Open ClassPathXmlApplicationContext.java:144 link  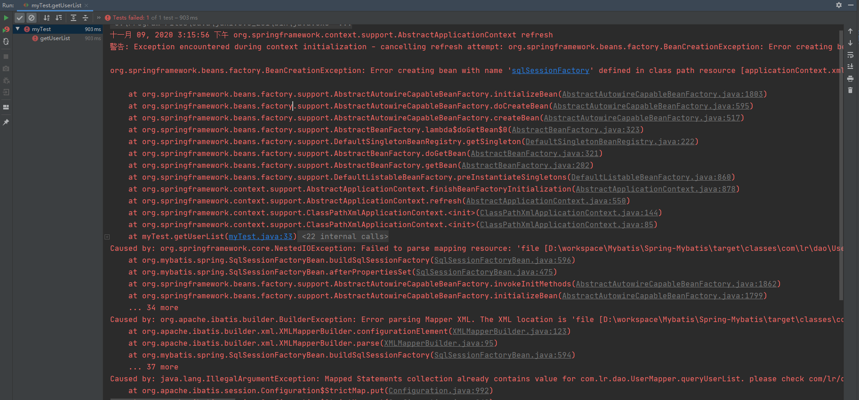point(569,213)
